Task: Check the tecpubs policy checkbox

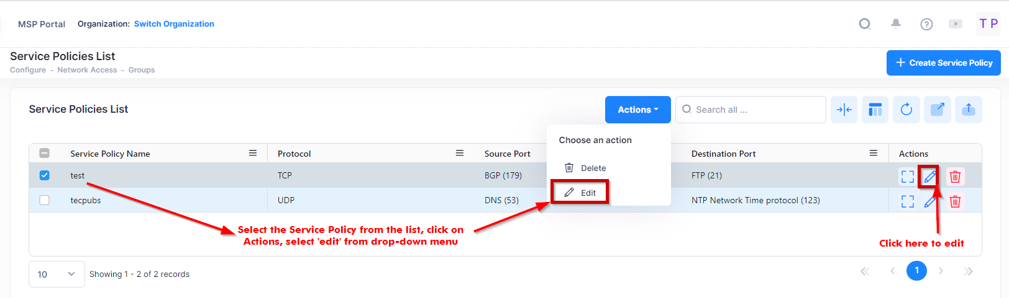Action: pos(45,200)
